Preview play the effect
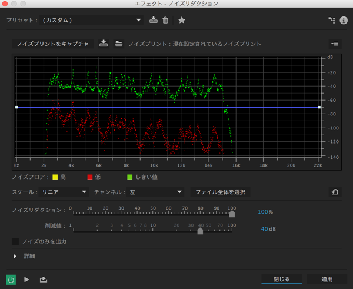The image size is (353, 289). tap(26, 280)
